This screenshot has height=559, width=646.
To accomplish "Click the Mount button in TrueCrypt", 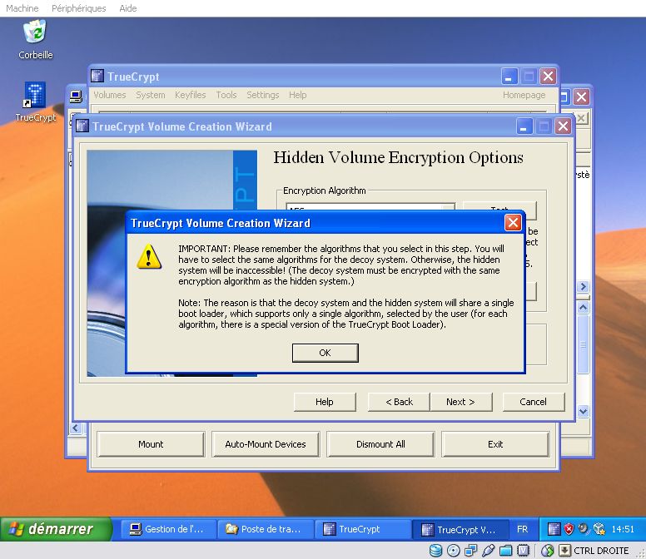I will (151, 444).
